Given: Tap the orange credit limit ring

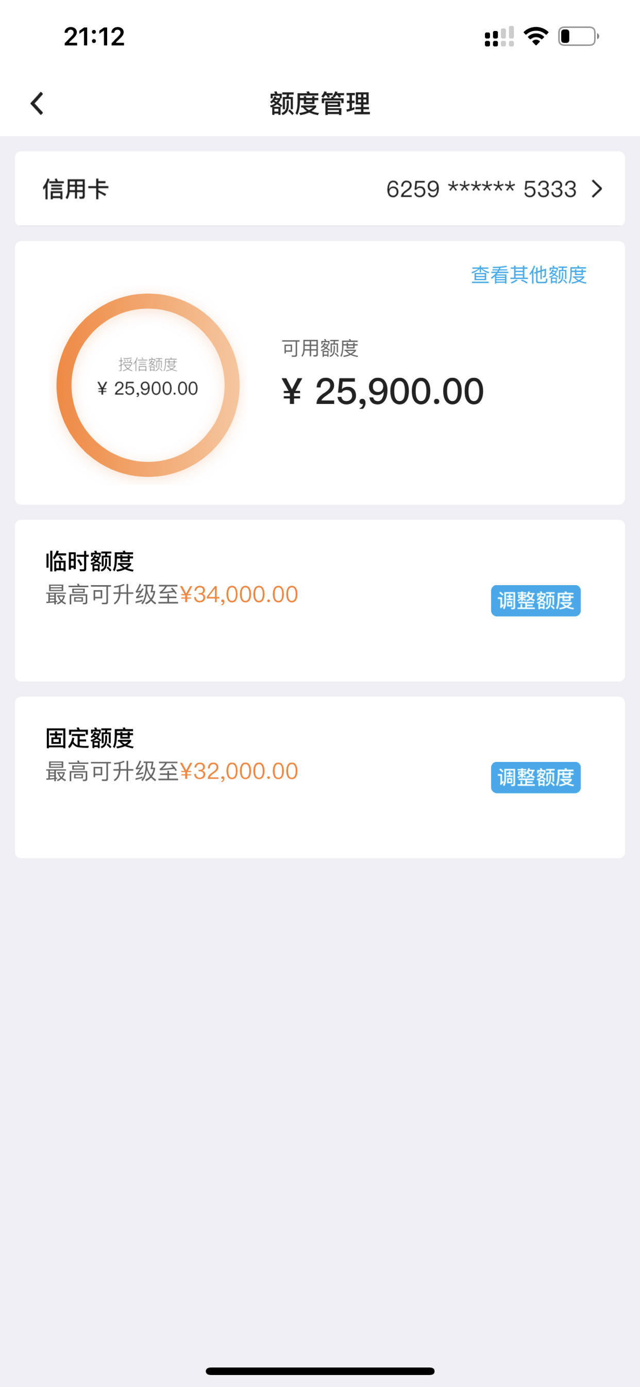Looking at the screenshot, I should click(x=148, y=385).
